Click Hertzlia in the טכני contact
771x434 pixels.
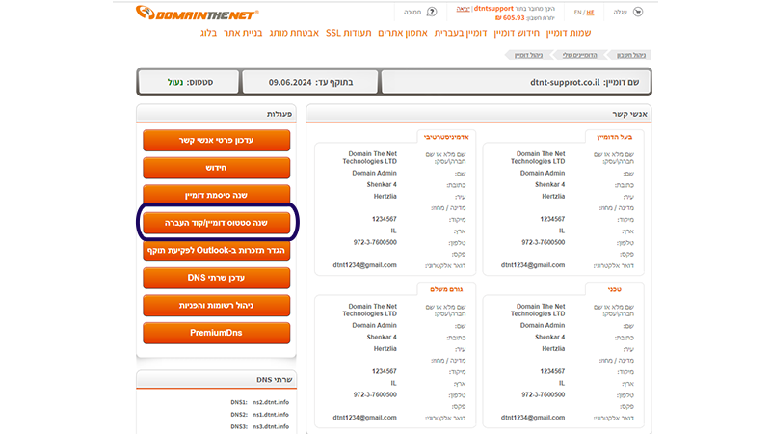tap(553, 349)
